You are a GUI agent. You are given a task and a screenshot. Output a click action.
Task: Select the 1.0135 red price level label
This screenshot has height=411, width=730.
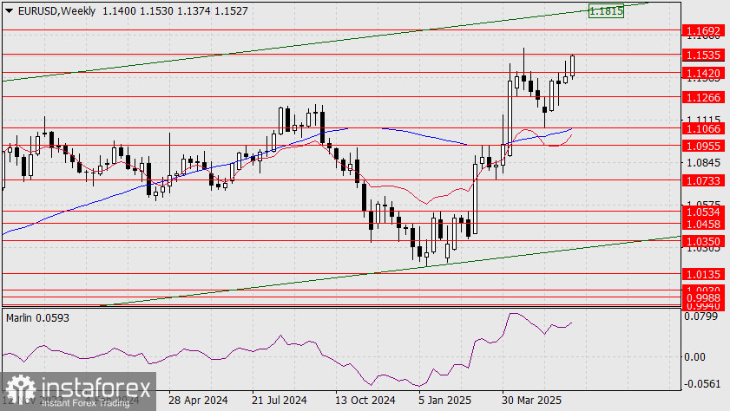click(x=703, y=275)
